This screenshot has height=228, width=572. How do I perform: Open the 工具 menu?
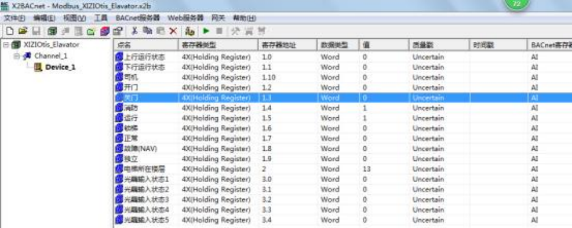click(100, 18)
